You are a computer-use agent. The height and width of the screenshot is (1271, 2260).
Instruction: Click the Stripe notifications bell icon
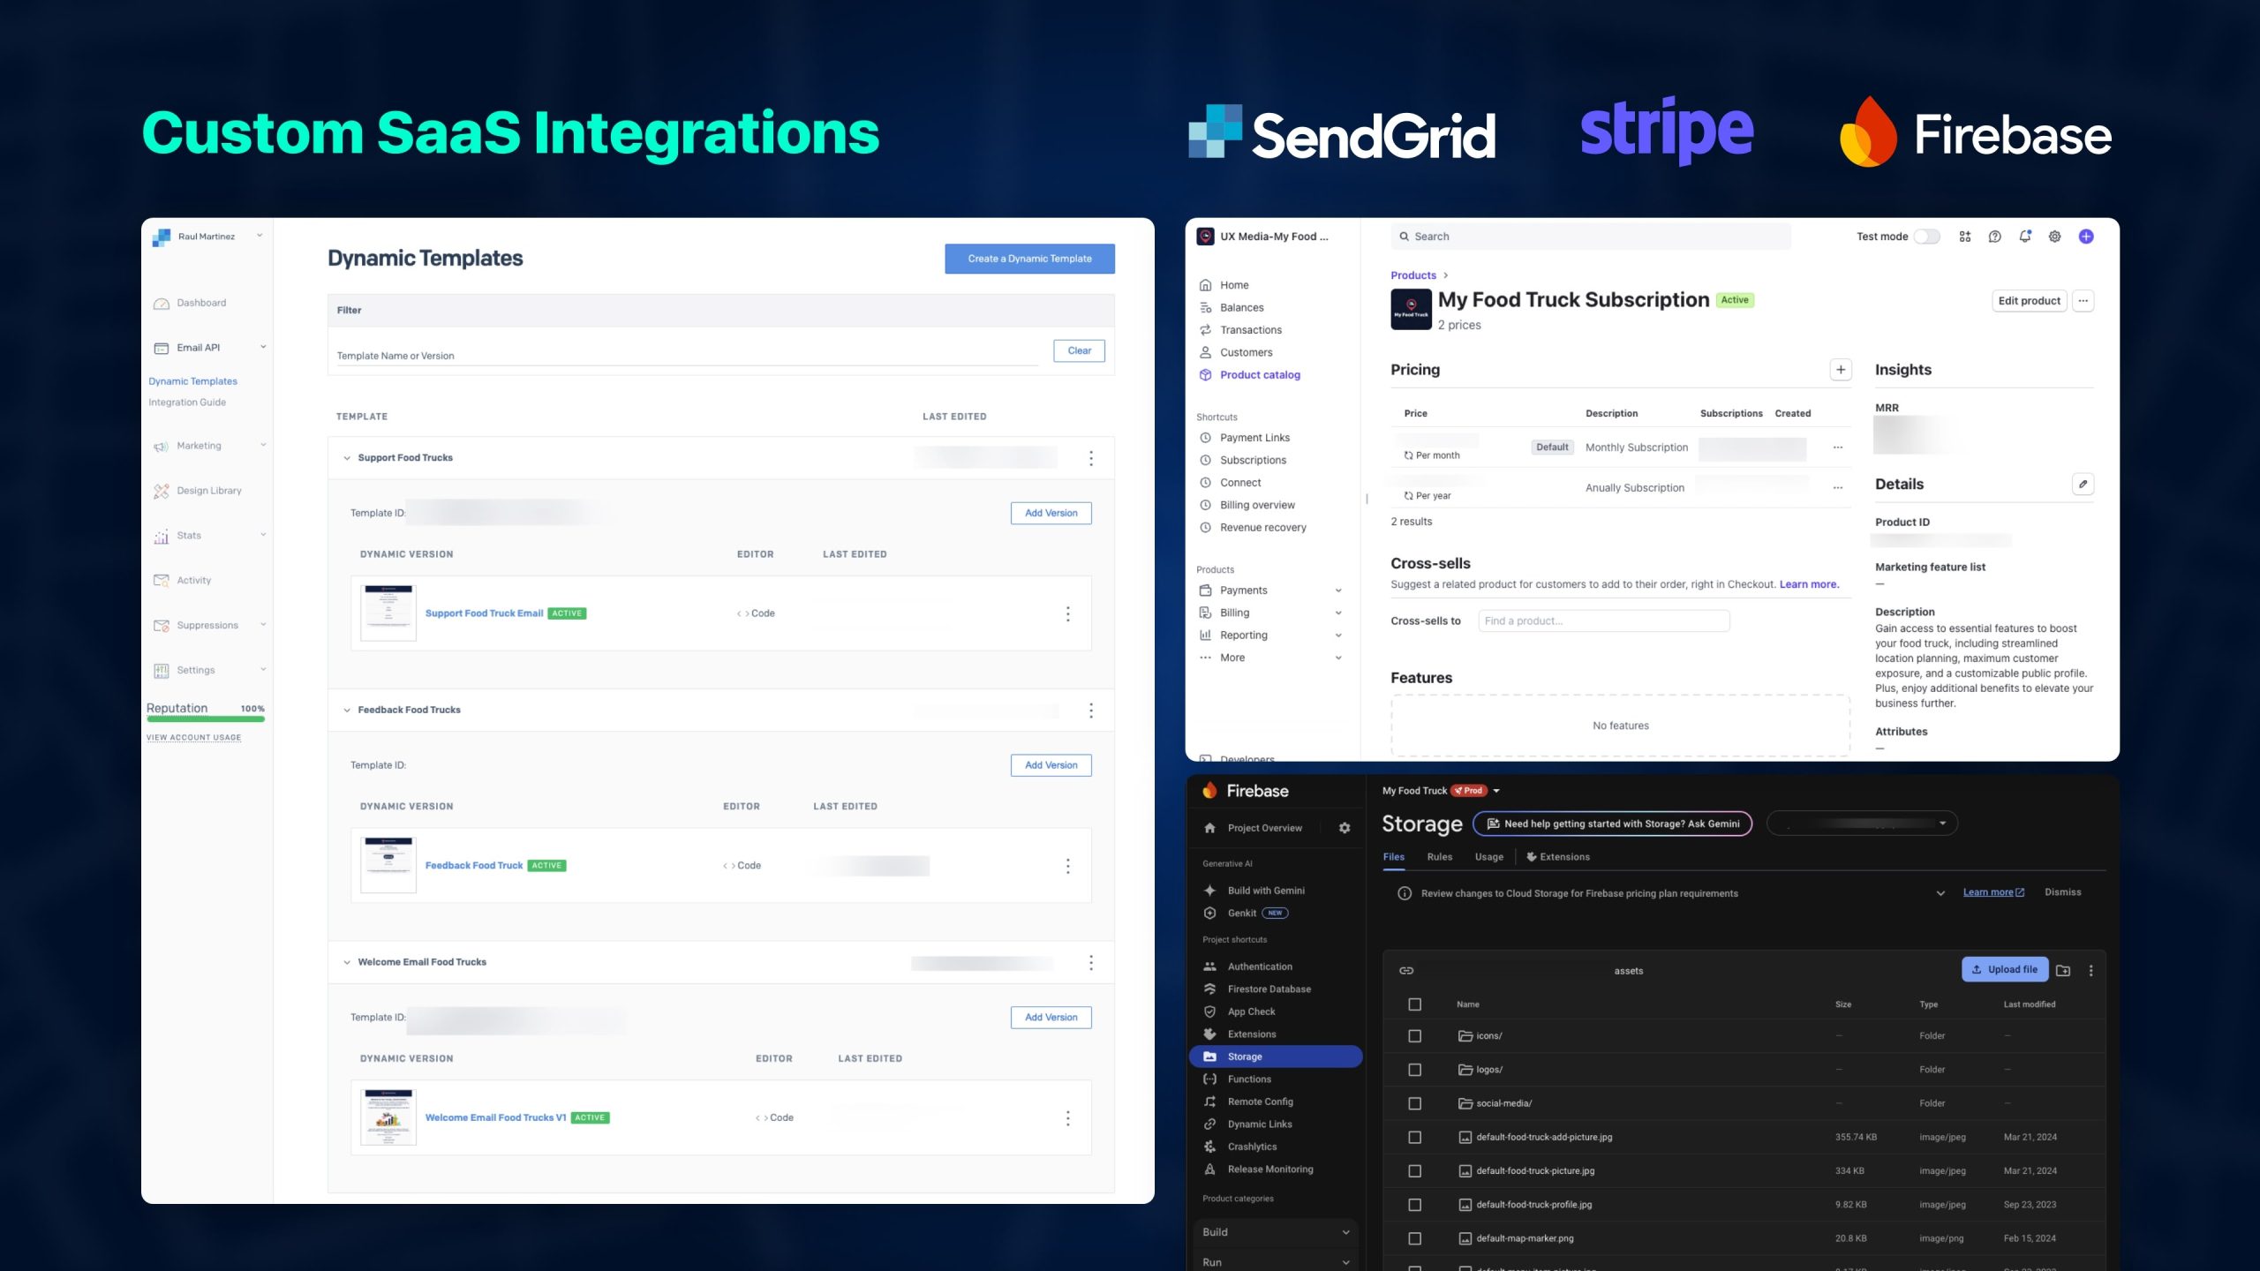click(2025, 237)
